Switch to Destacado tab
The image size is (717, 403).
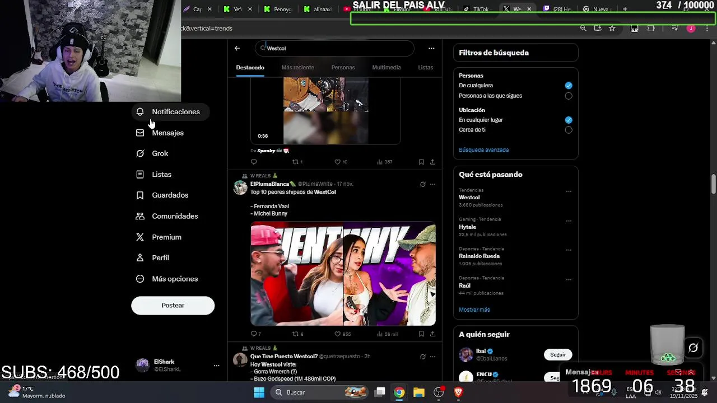250,68
